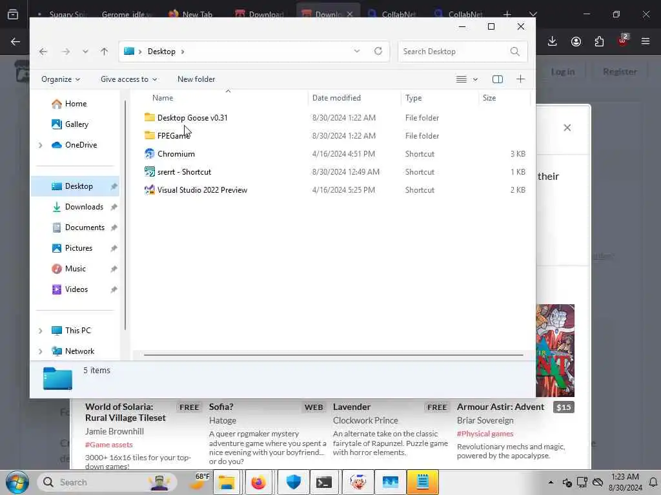Sort by Size column header

pos(489,98)
